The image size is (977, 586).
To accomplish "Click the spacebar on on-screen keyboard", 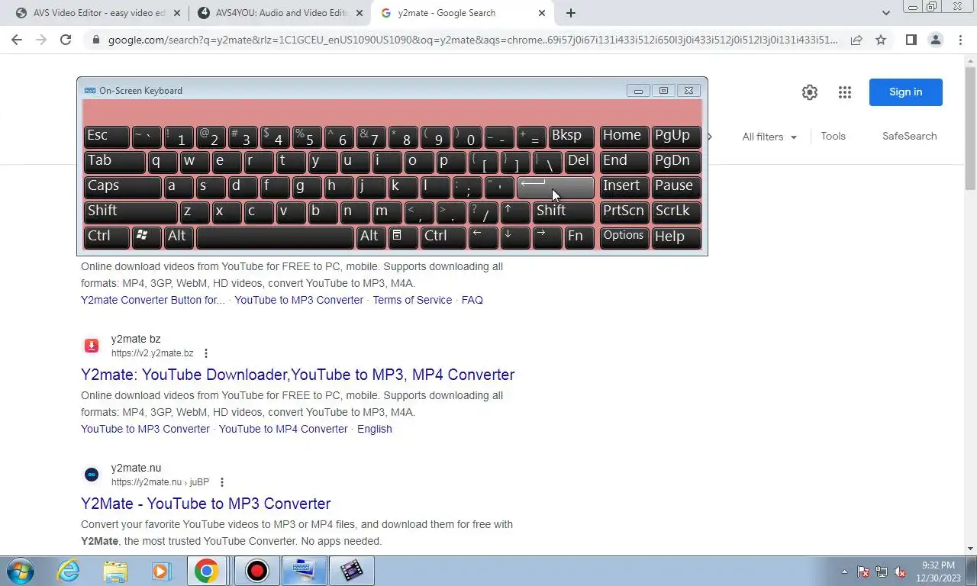I will [275, 237].
